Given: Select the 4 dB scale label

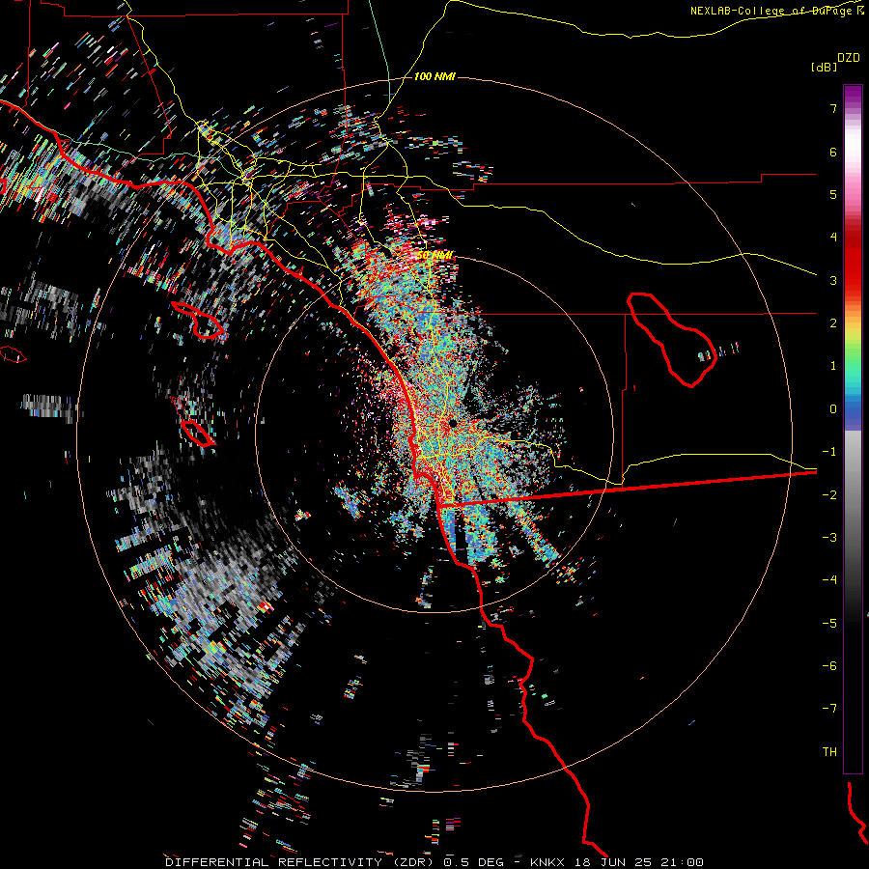Looking at the screenshot, I should 833,238.
